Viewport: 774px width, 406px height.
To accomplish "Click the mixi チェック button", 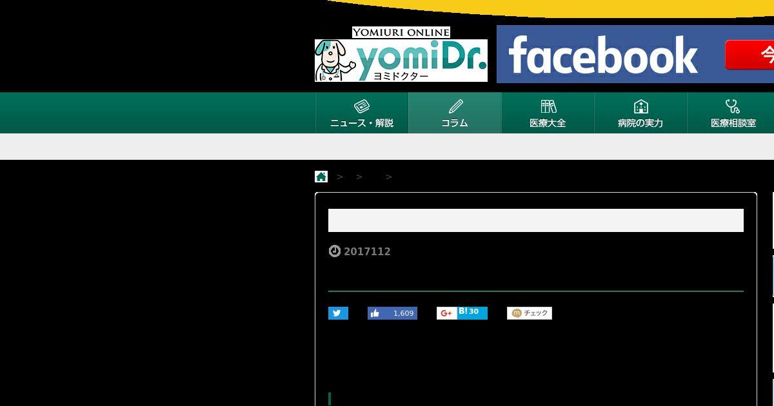I will point(530,313).
